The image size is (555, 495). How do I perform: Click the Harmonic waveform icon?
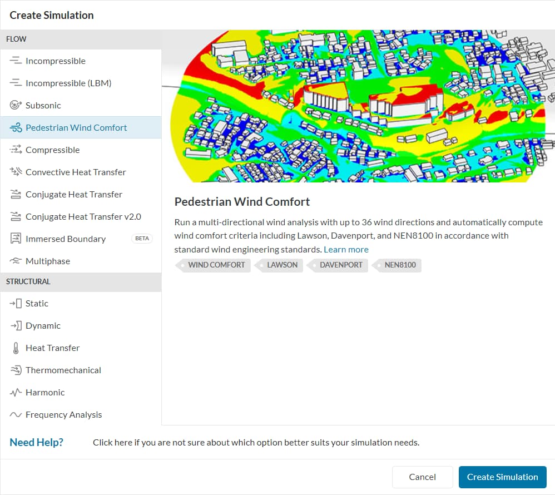pyautogui.click(x=16, y=393)
